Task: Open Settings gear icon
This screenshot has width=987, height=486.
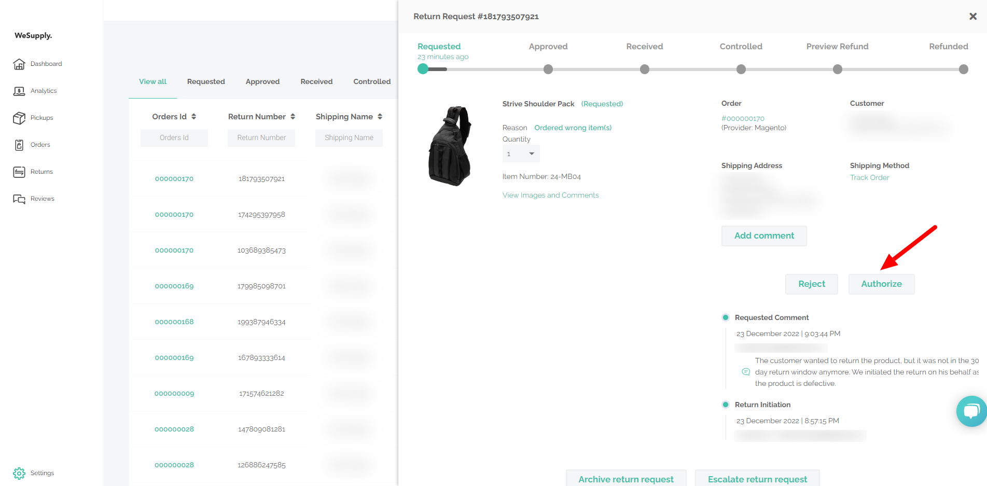Action: click(19, 473)
